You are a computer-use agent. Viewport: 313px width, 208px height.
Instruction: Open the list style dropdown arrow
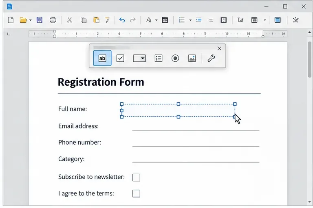[190, 20]
